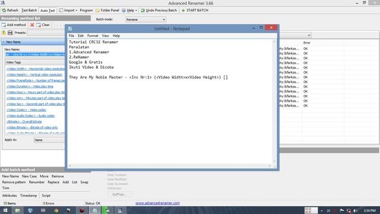The height and width of the screenshot is (214, 380).
Task: Toggle the Auto Test button
Action: 47,11
